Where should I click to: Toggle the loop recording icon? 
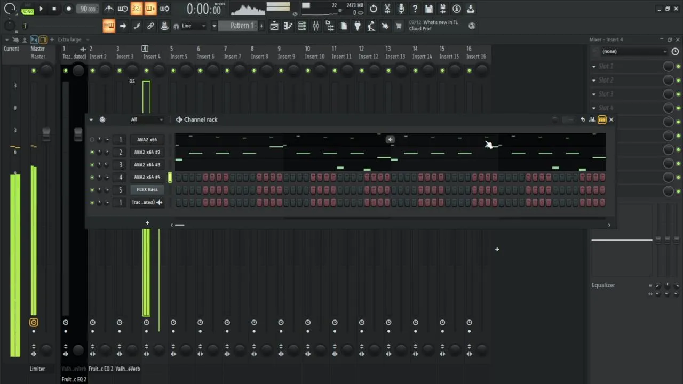point(164,9)
